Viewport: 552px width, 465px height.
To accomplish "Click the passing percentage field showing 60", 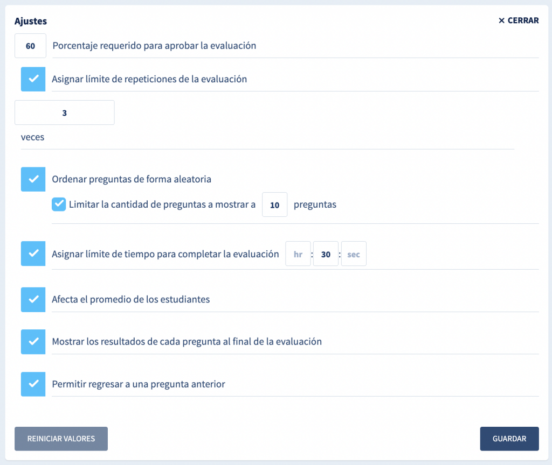I will coord(30,46).
